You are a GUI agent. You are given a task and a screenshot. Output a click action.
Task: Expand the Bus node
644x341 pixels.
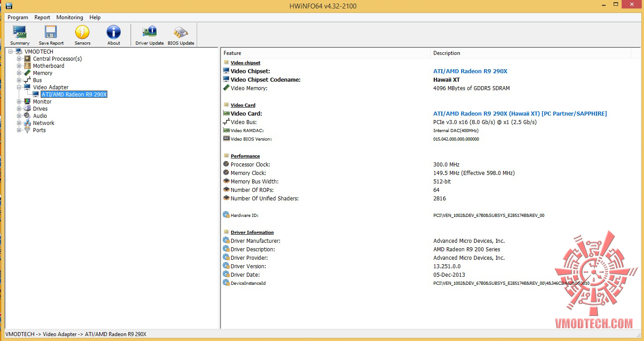coord(19,80)
